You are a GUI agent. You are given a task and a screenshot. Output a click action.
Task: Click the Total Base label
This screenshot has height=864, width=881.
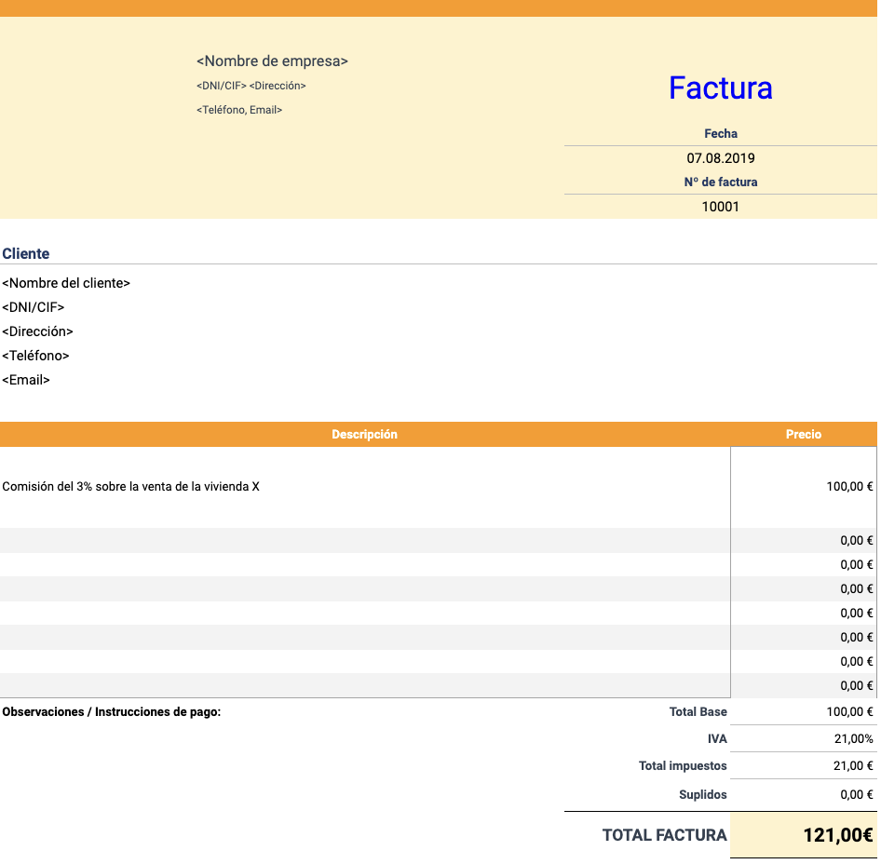(698, 711)
